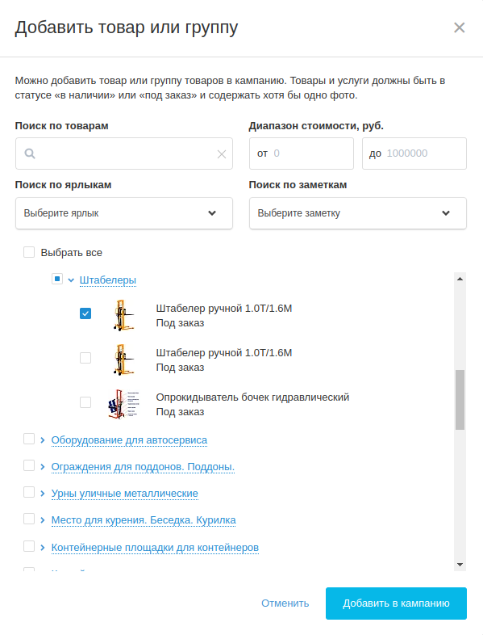The height and width of the screenshot is (635, 483).
Task: Click scrollbar down arrow in product list
Action: pos(460,565)
